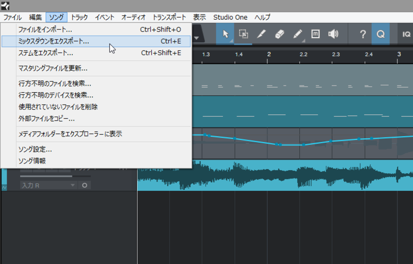Click timeline ruler at position 2.3
Screen dimensions: 413x264
(336, 55)
